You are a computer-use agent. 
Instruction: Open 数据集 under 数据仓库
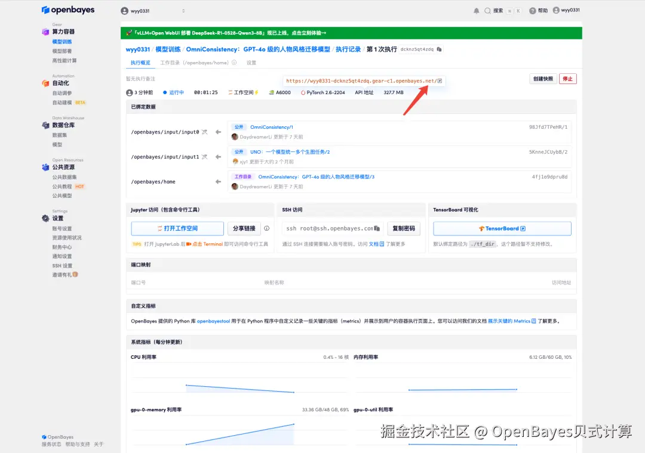pyautogui.click(x=60, y=135)
